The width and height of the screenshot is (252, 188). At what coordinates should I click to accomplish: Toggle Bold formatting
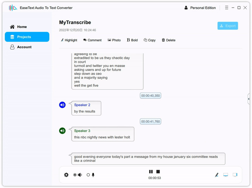click(132, 40)
